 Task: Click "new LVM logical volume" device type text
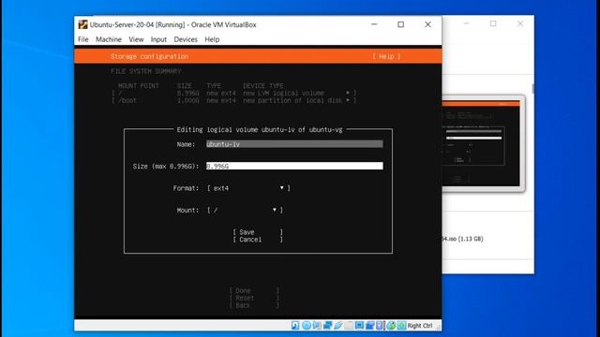click(x=283, y=93)
